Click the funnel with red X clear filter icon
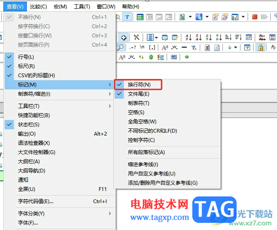The image size is (277, 230). tap(194, 47)
